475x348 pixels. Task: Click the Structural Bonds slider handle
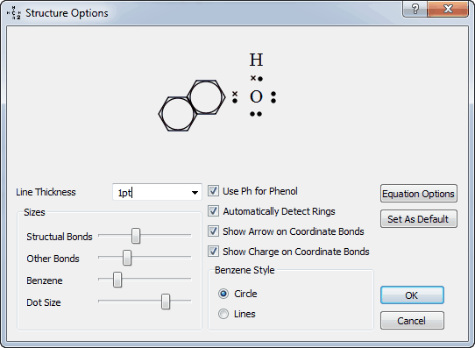[136, 236]
